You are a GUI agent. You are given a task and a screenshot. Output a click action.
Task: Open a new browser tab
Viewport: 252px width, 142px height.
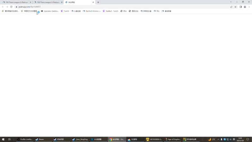pyautogui.click(x=98, y=2)
